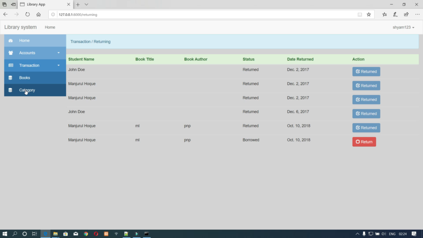The height and width of the screenshot is (238, 423).
Task: Click the return-box icon on the red Return button
Action: point(357,142)
